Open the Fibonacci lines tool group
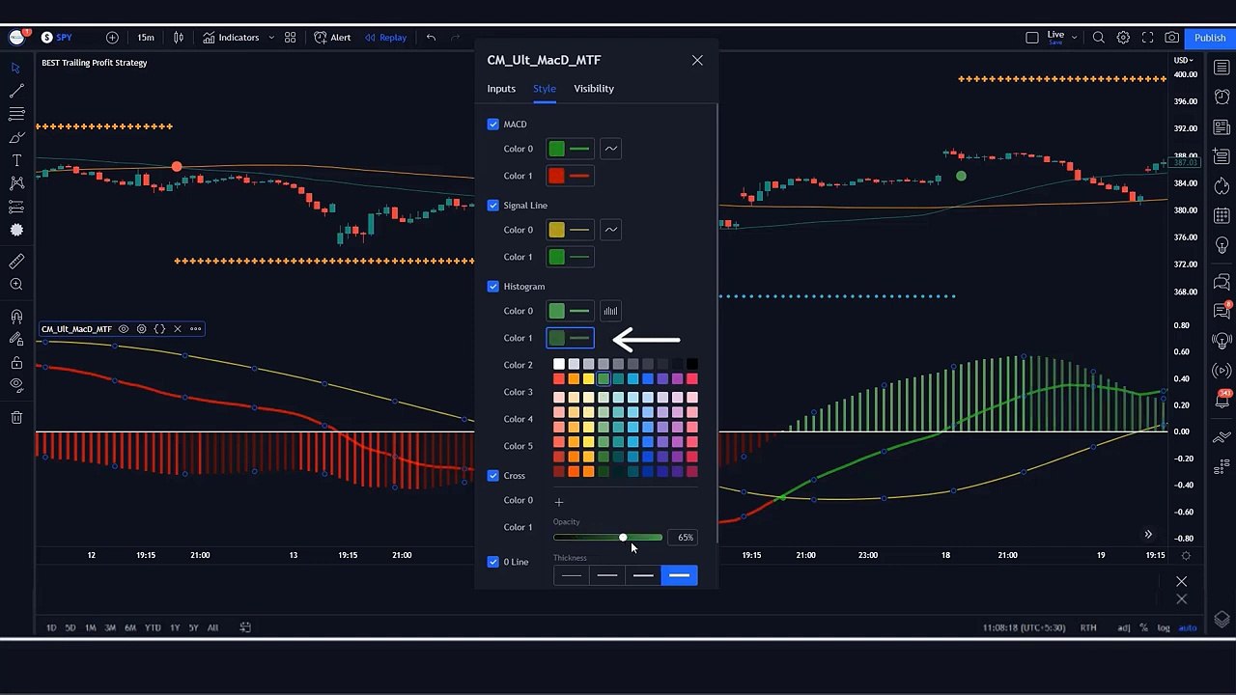Image resolution: width=1236 pixels, height=695 pixels. tap(16, 114)
